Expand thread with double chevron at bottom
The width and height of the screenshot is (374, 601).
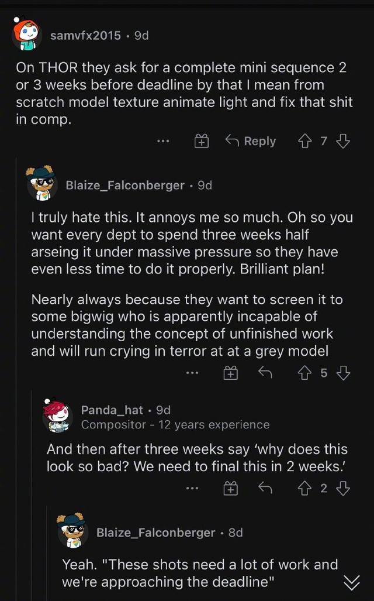[x=351, y=583]
